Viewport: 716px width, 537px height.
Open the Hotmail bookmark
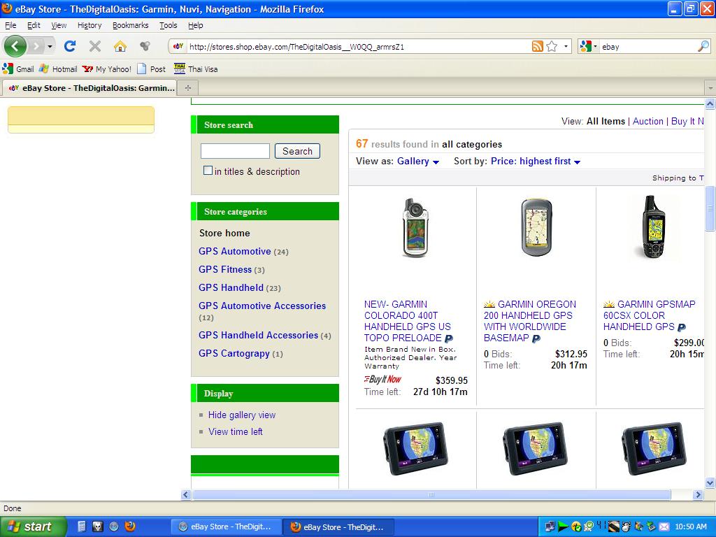pos(58,69)
